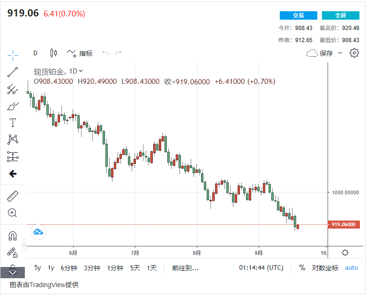This screenshot has width=366, height=296.
Task: Pick the pitchfork drawing tool
Action: 13,89
